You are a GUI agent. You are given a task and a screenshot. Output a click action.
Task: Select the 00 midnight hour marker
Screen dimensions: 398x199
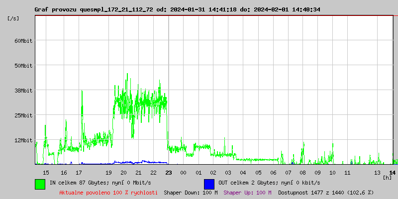point(183,172)
